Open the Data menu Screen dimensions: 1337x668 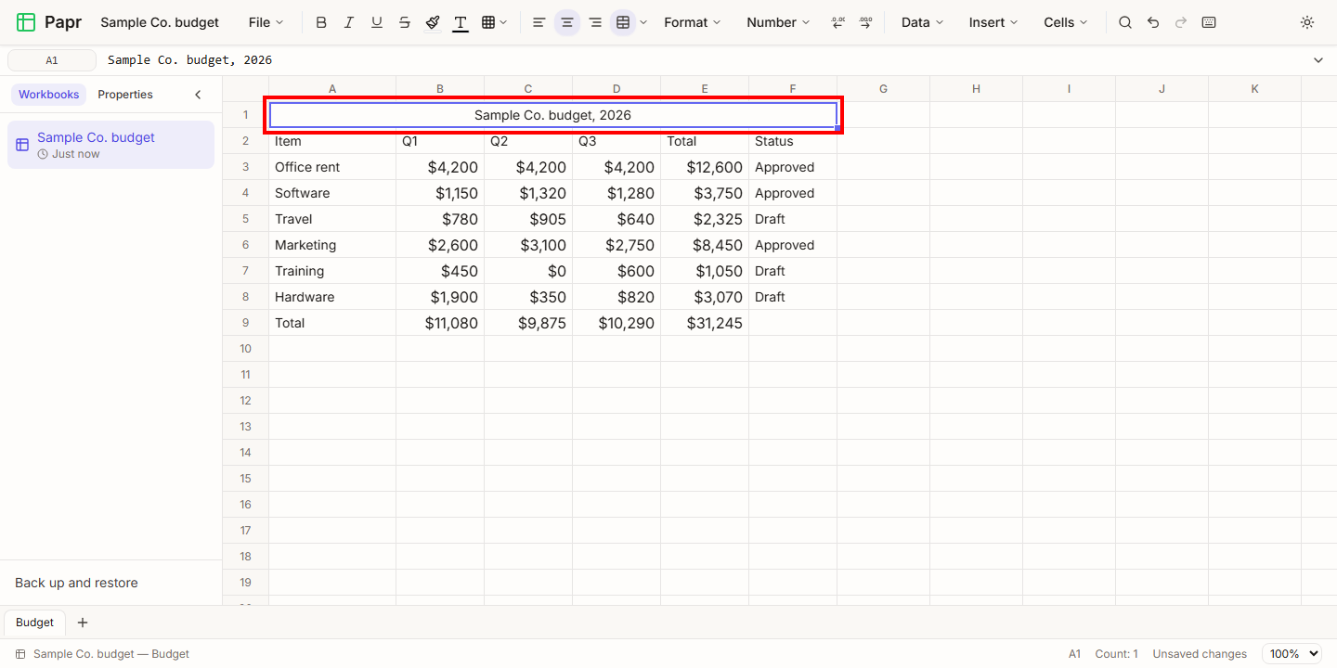[x=922, y=22]
